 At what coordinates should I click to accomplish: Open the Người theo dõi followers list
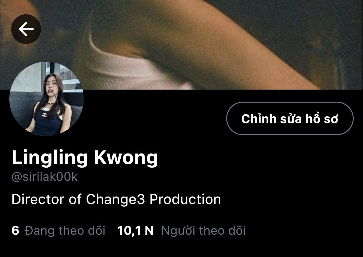pos(204,231)
